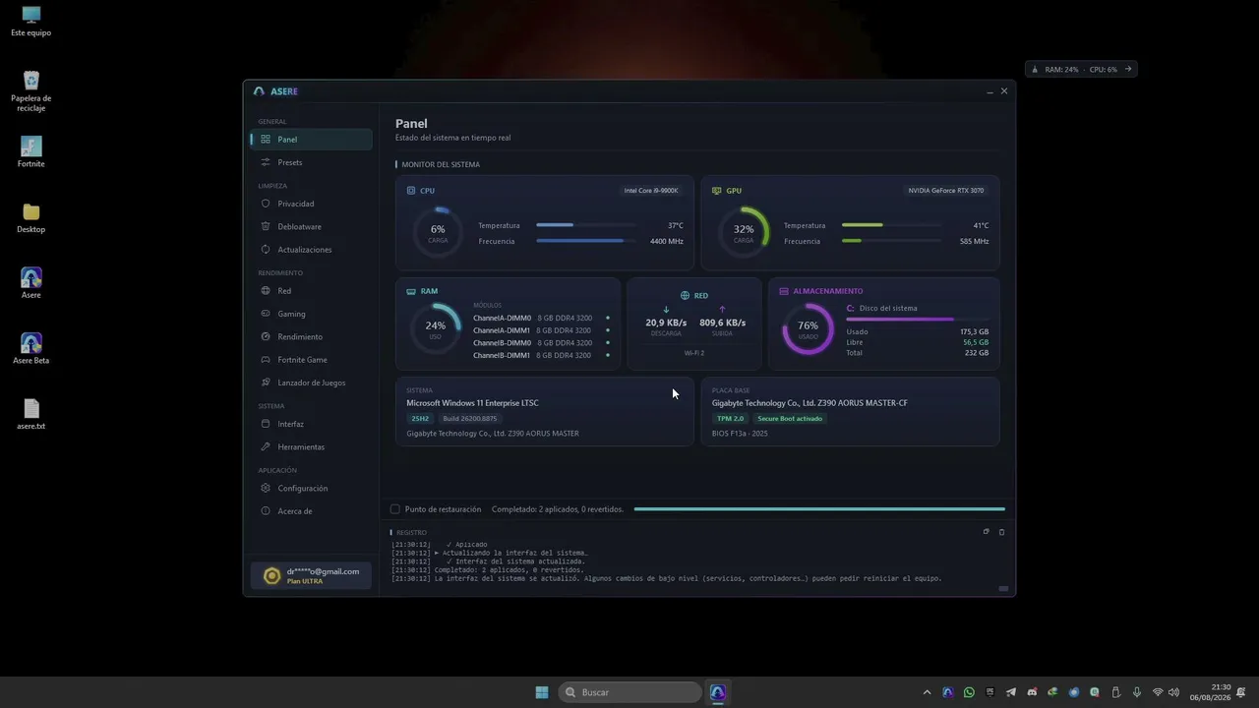Click the storage 76% used gauge
The image size is (1259, 708).
[808, 328]
